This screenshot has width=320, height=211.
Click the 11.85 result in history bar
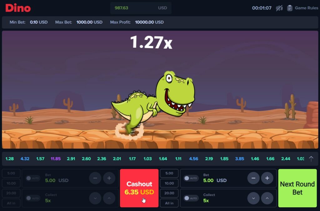point(56,159)
